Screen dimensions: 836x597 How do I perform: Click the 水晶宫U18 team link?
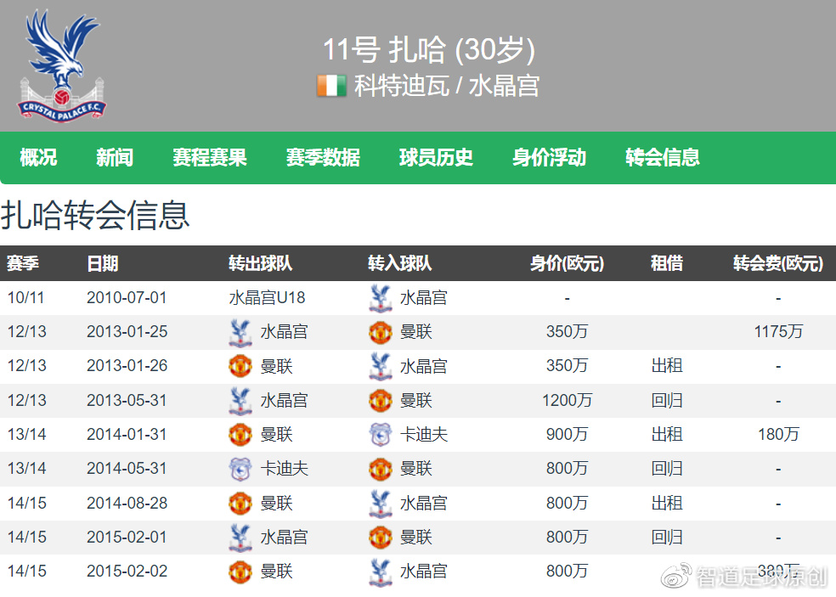coord(267,298)
